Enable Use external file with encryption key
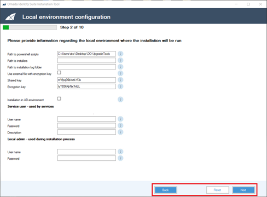267x197 pixels. pyautogui.click(x=59, y=73)
